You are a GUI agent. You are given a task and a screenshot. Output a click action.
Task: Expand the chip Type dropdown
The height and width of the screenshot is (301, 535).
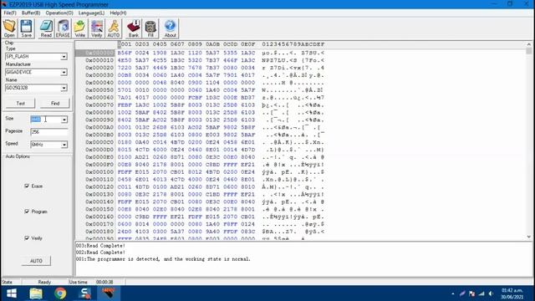click(x=64, y=57)
